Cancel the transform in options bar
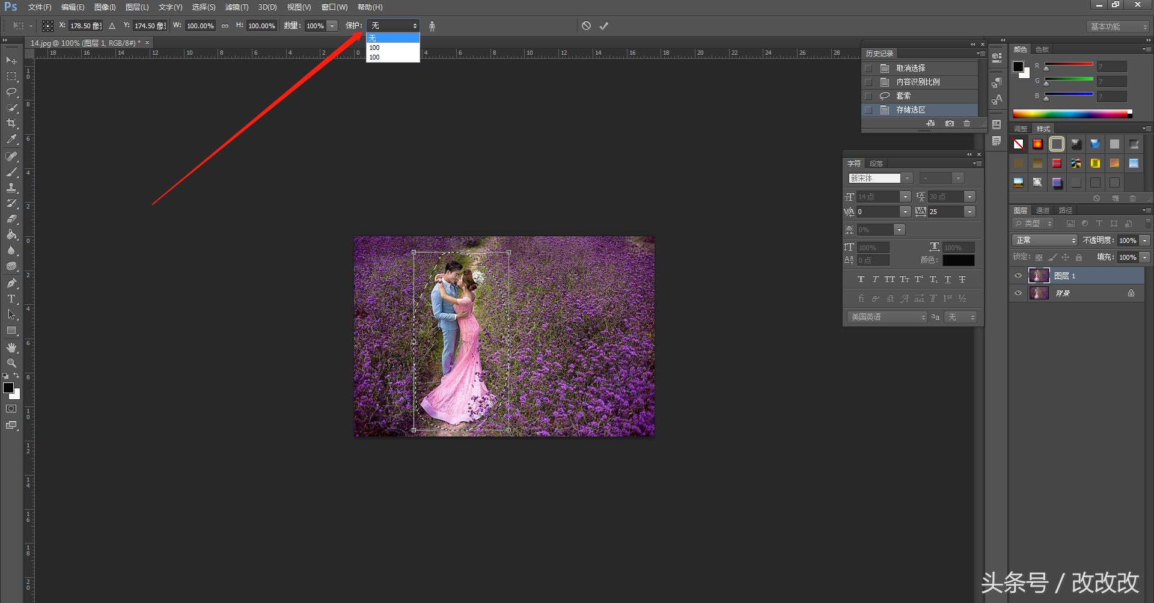The width and height of the screenshot is (1154, 603). click(x=586, y=26)
